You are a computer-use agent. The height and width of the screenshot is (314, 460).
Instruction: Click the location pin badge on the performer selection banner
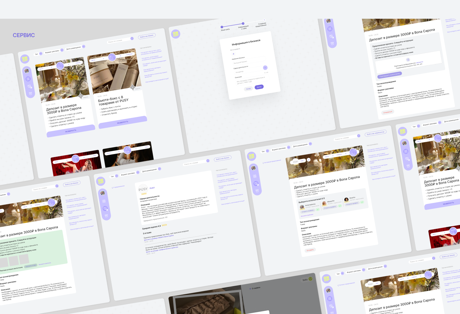pos(353,152)
